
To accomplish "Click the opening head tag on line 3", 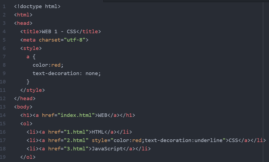I will [23, 23].
